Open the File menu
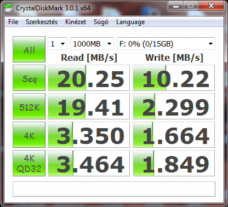This screenshot has height=207, width=228. point(13,22)
